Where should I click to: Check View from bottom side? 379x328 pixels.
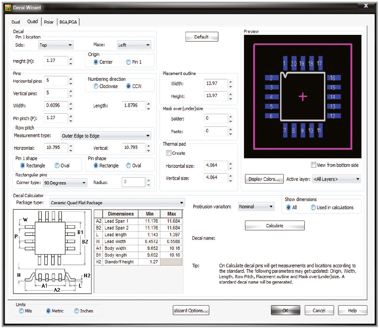[x=314, y=165]
